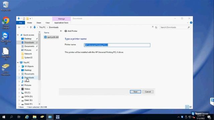214x120 pixels.
Task: Click the taskbar clock showing 7/12/2022
Action: point(201,117)
